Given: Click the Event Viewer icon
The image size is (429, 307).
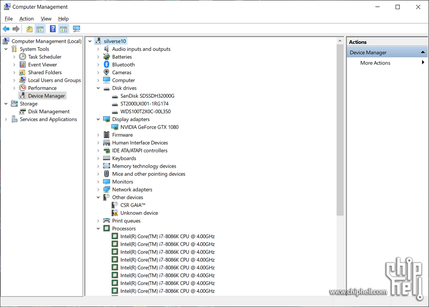Looking at the screenshot, I should tap(22, 65).
